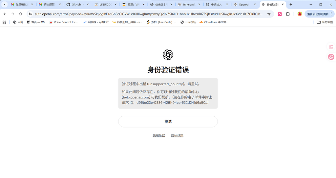Open the 所有书签 folder

point(325,22)
